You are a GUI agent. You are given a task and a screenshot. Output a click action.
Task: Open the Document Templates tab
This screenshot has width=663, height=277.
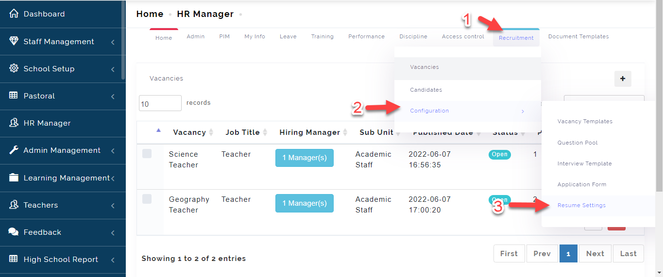coord(578,36)
